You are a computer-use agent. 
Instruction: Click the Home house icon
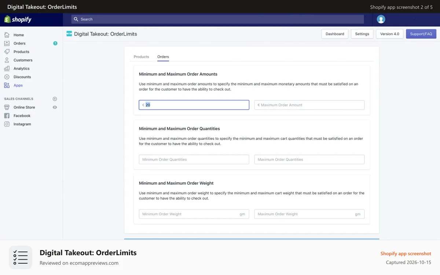click(x=7, y=35)
